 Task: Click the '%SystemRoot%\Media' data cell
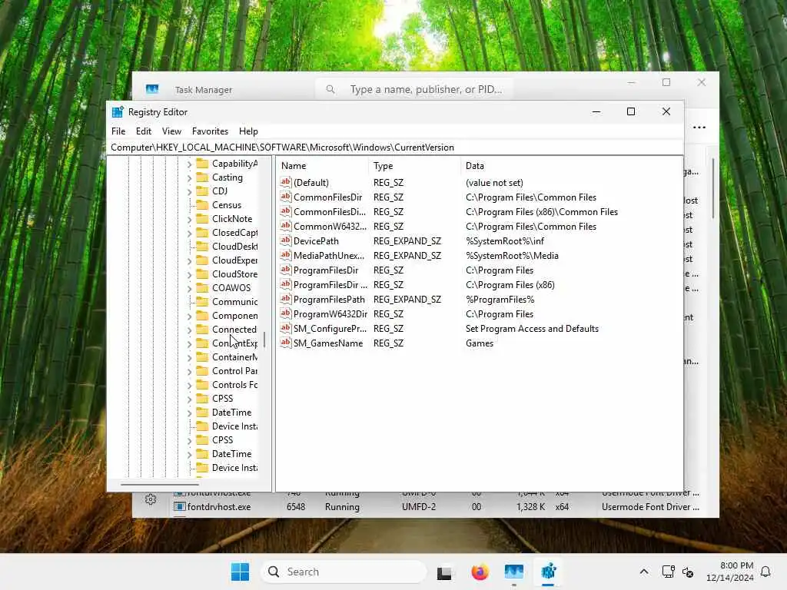[x=512, y=255]
